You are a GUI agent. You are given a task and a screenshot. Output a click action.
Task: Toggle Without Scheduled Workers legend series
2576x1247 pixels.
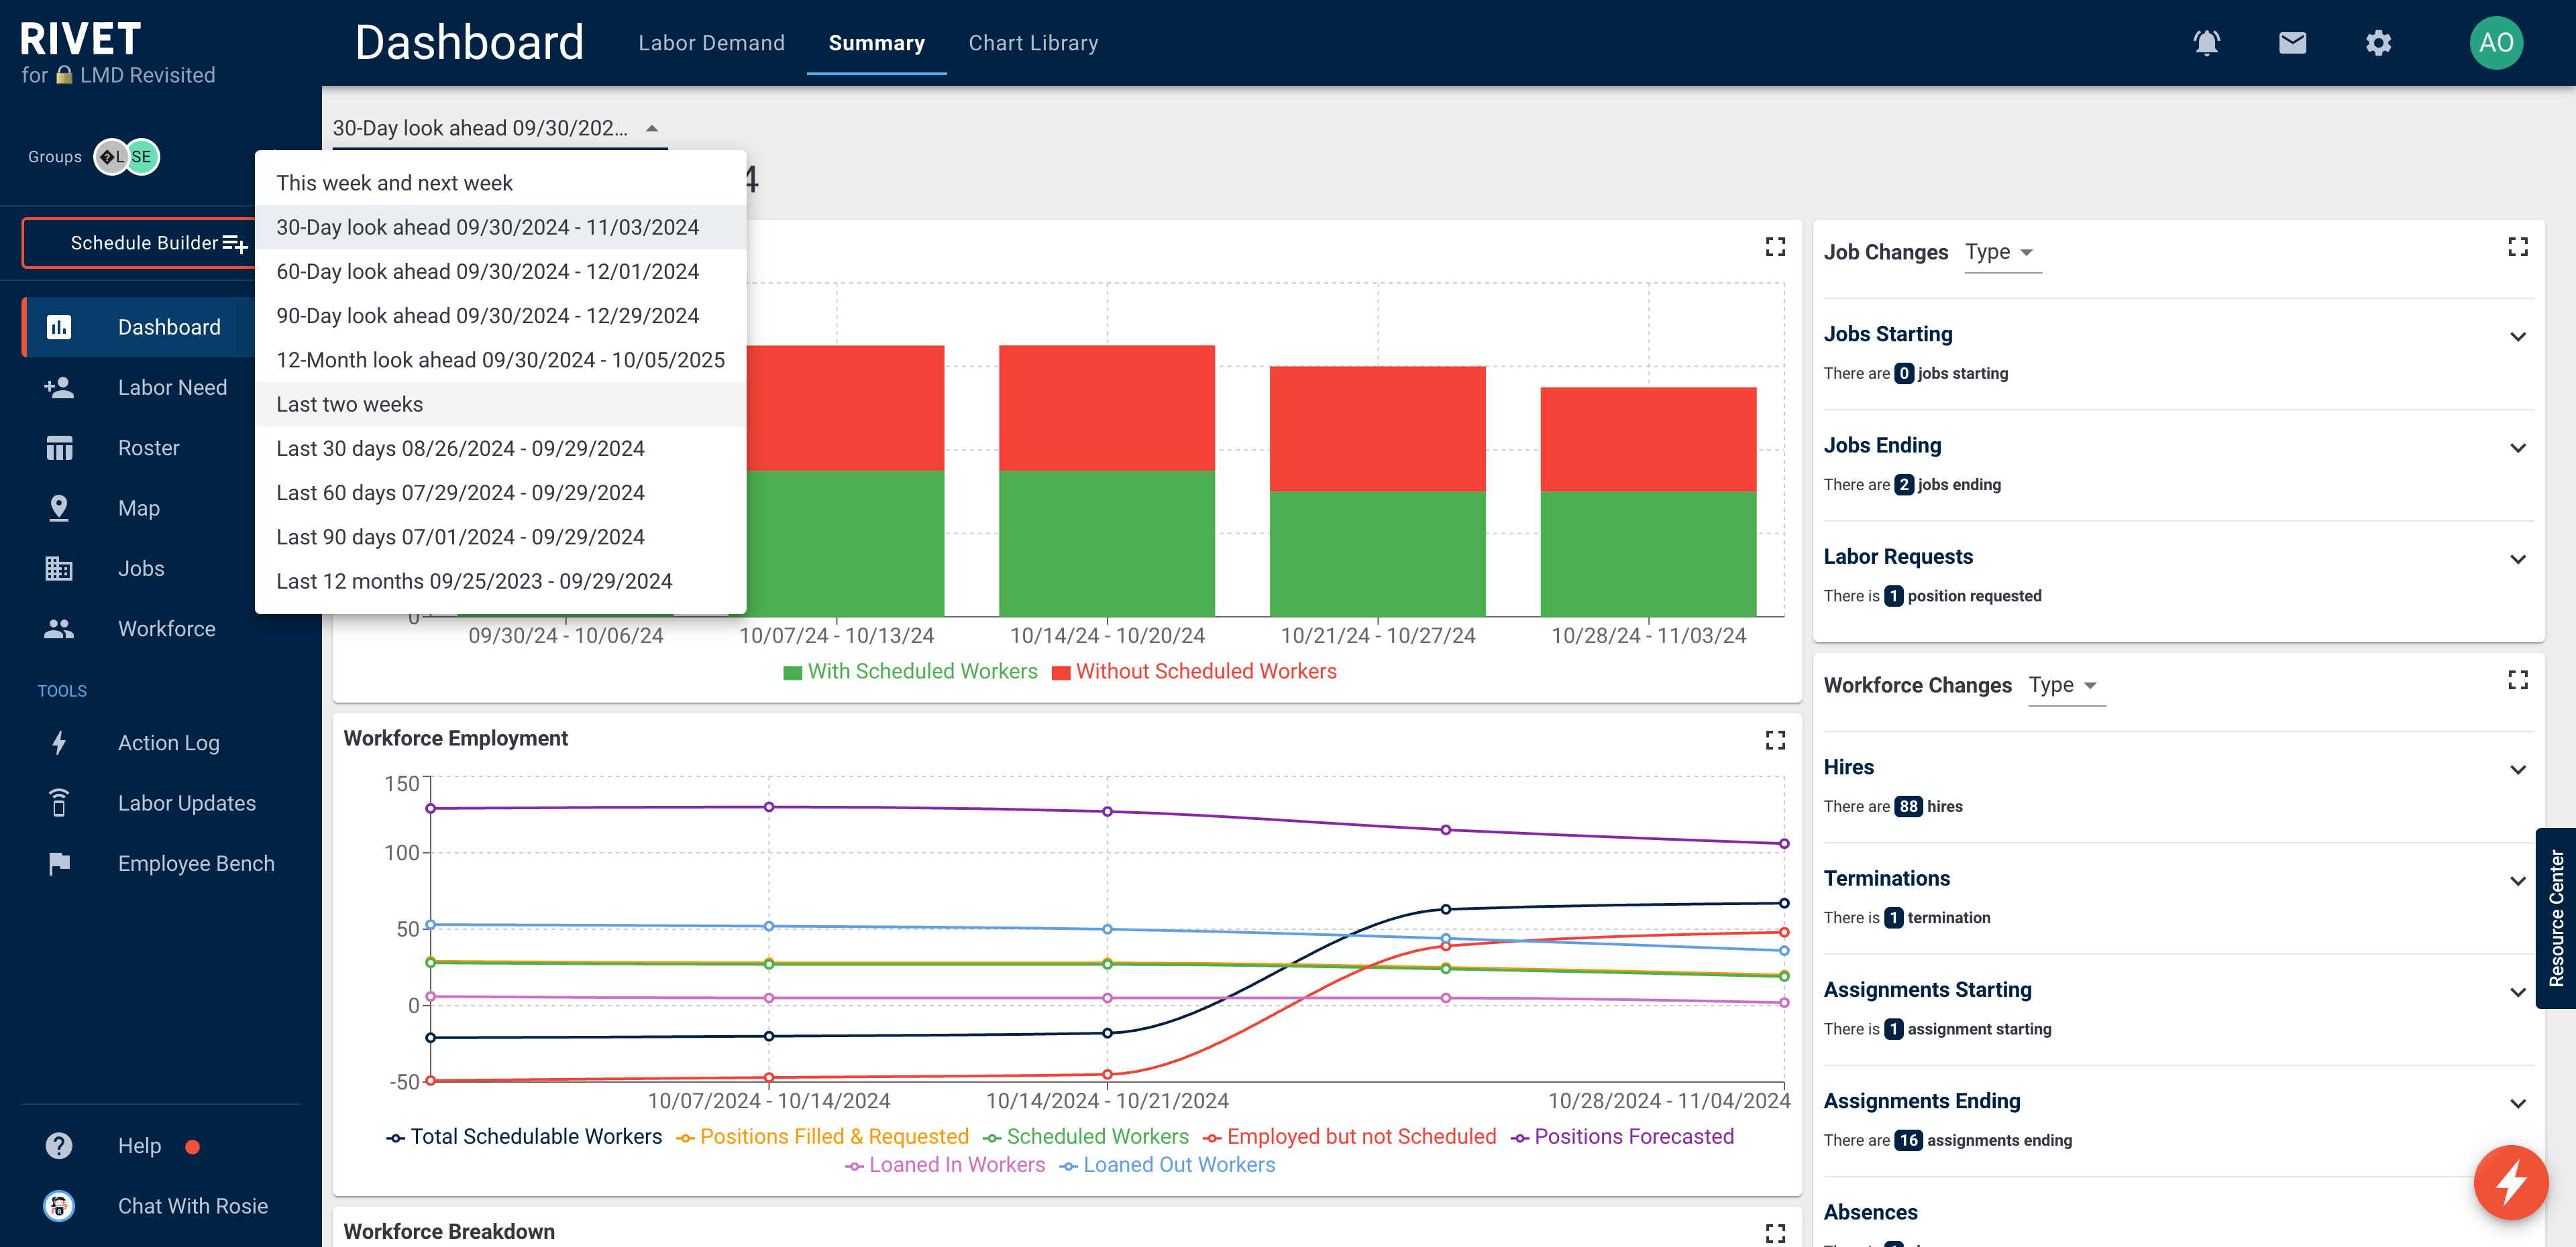click(1194, 672)
